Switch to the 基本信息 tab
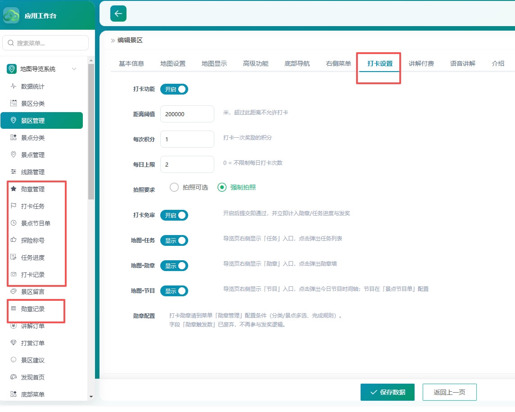Screen dimensions: 515x412 click(131, 63)
